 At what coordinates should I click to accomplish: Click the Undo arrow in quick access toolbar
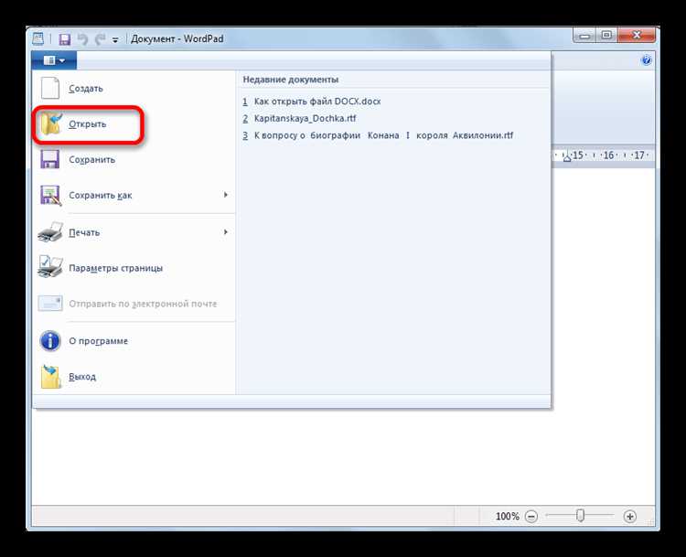pos(82,39)
